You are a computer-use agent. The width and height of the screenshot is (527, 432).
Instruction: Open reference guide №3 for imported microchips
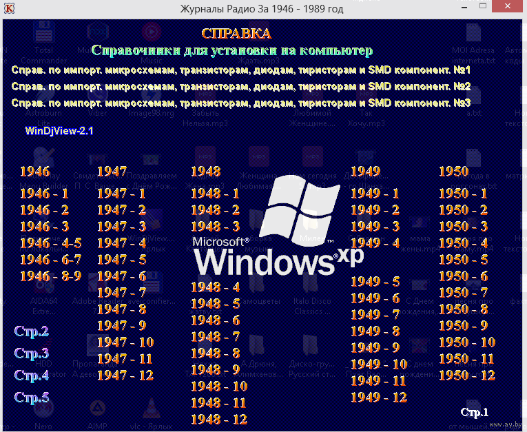(x=241, y=103)
